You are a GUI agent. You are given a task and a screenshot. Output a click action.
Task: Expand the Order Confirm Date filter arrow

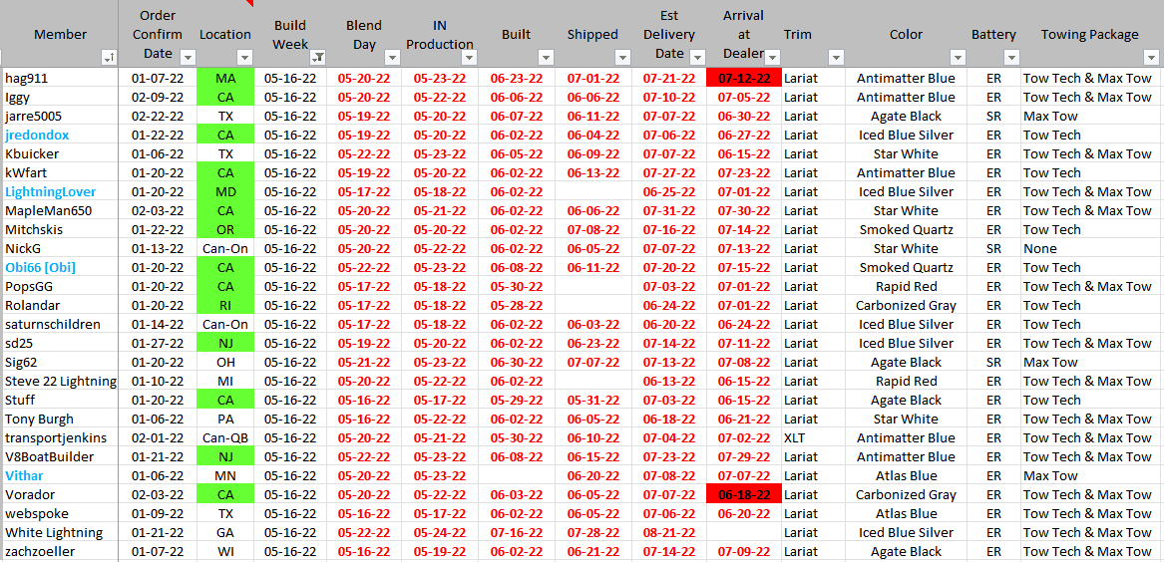click(185, 58)
